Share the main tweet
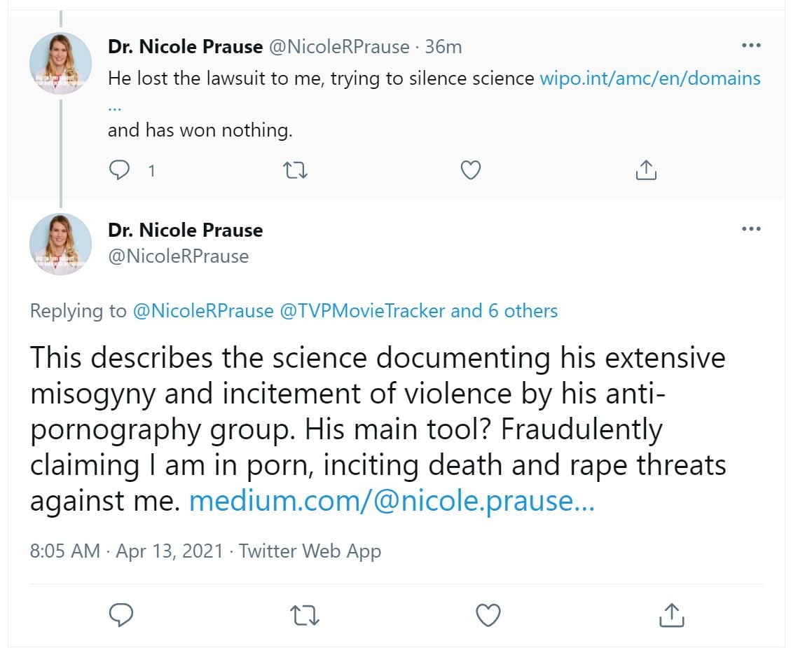798x648 pixels. tap(671, 615)
